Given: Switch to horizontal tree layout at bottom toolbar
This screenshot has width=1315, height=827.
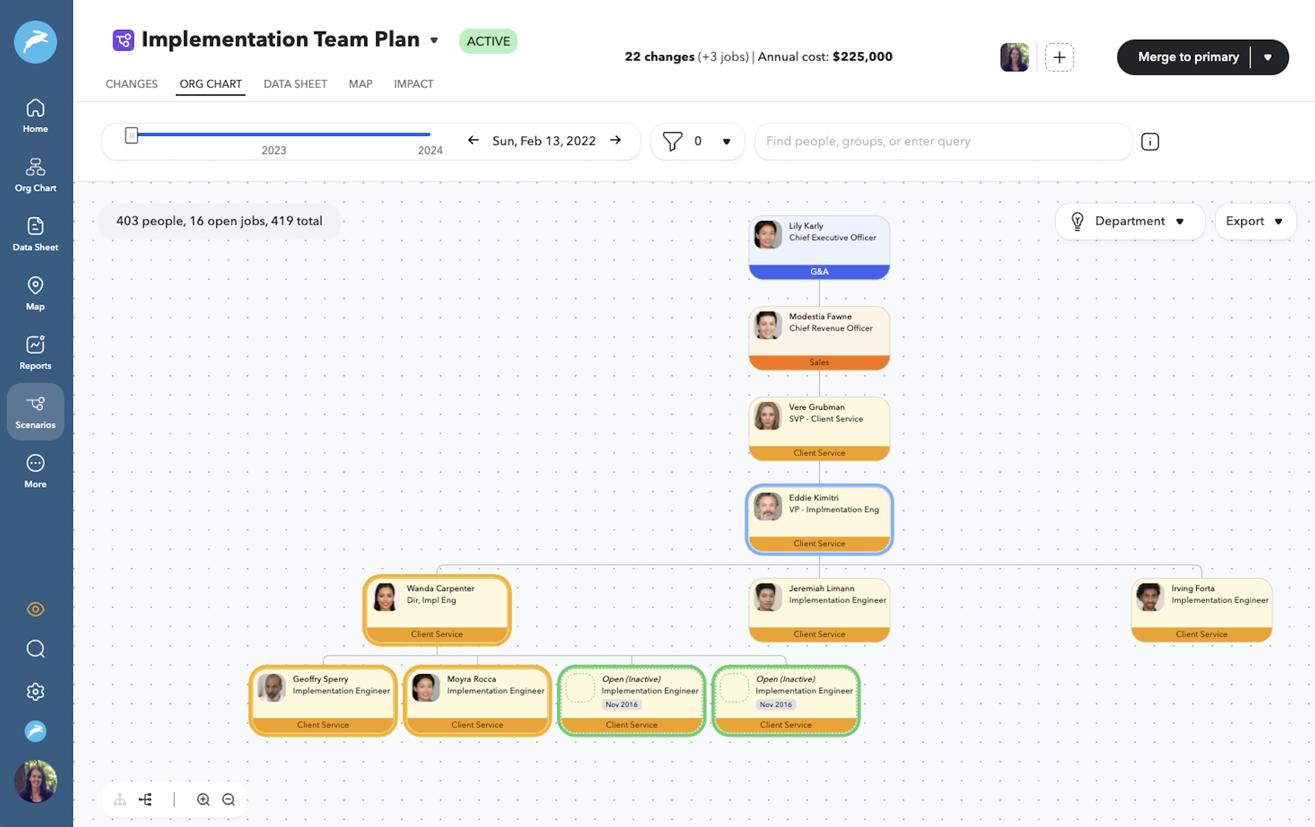Looking at the screenshot, I should point(146,799).
